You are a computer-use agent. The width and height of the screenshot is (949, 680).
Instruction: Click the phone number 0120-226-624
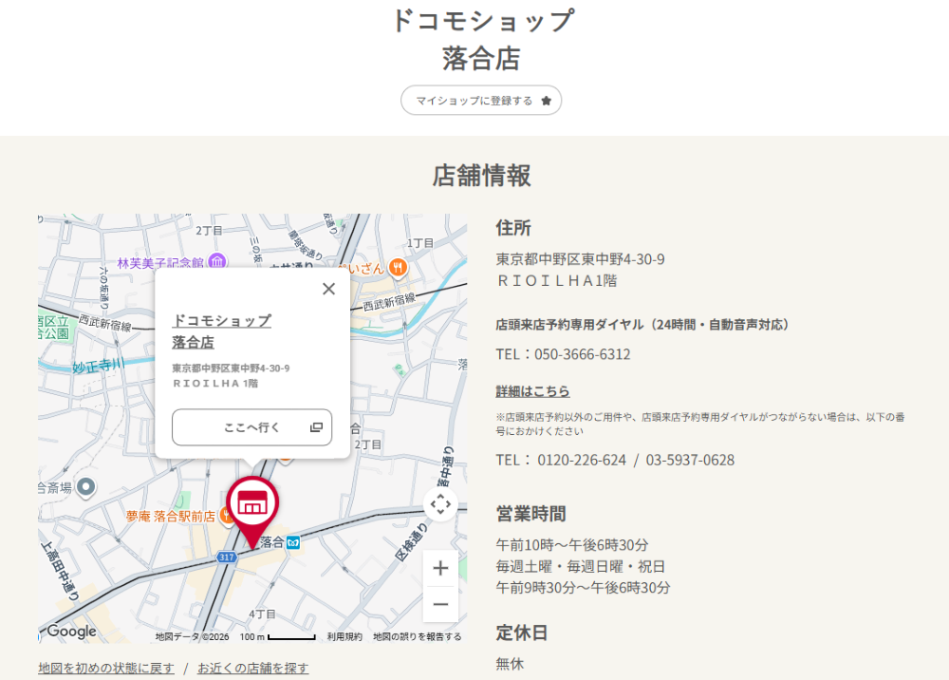click(581, 461)
